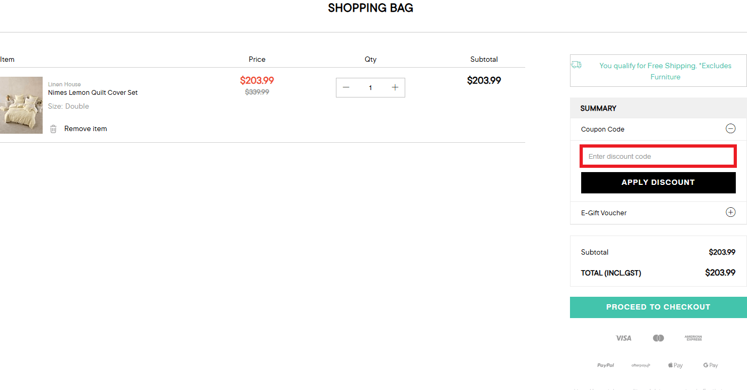Click the quilt cover set product thumbnail
The image size is (747, 390).
coord(21,104)
